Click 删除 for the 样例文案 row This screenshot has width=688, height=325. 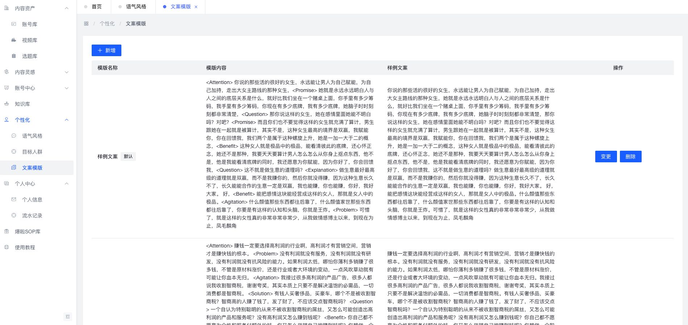click(x=630, y=157)
